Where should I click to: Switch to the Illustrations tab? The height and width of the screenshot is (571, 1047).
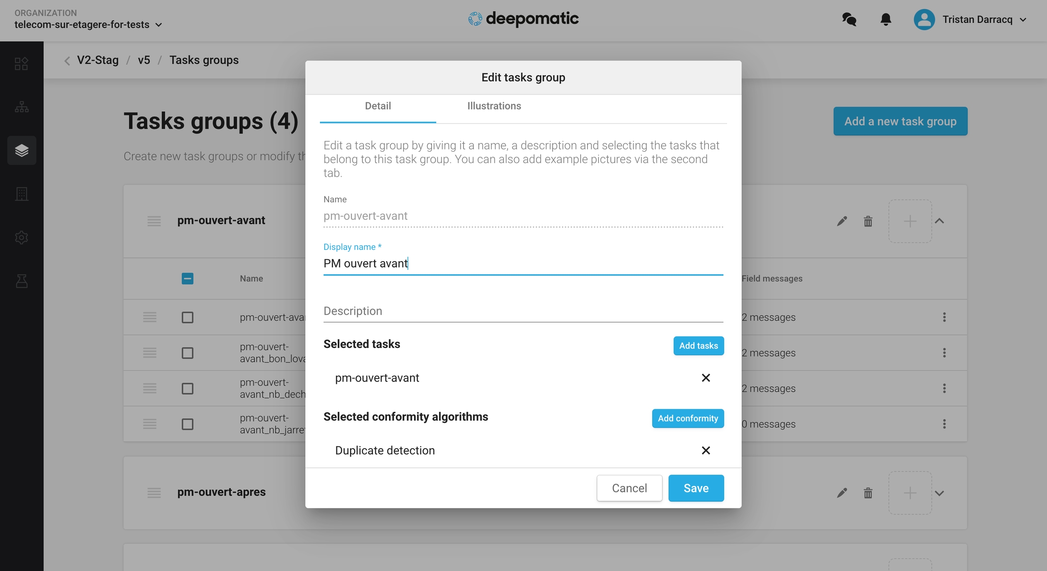(x=494, y=106)
